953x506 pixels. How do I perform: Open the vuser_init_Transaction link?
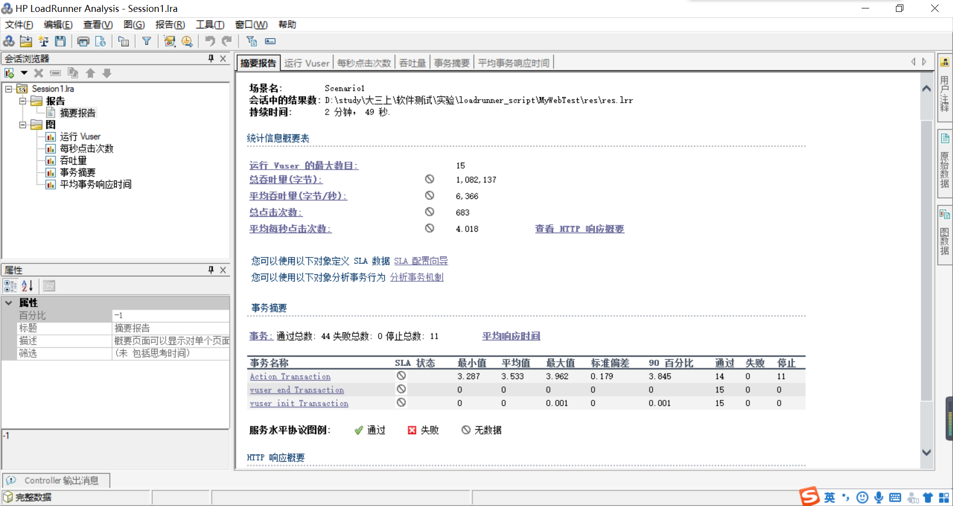(x=299, y=403)
